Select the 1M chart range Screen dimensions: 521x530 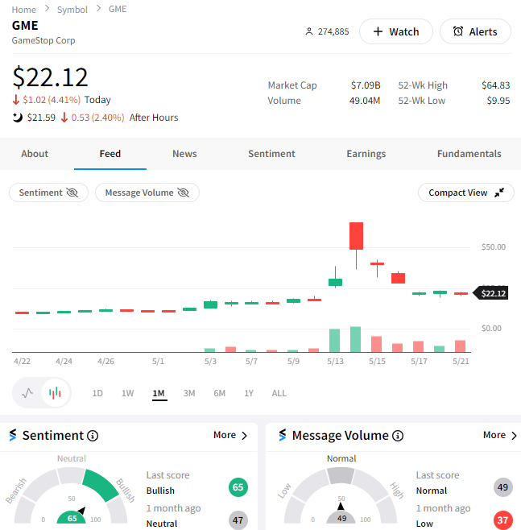point(159,393)
